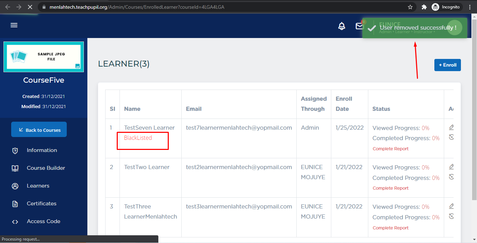The height and width of the screenshot is (243, 477).
Task: Open the hamburger menu icon
Action: (14, 25)
